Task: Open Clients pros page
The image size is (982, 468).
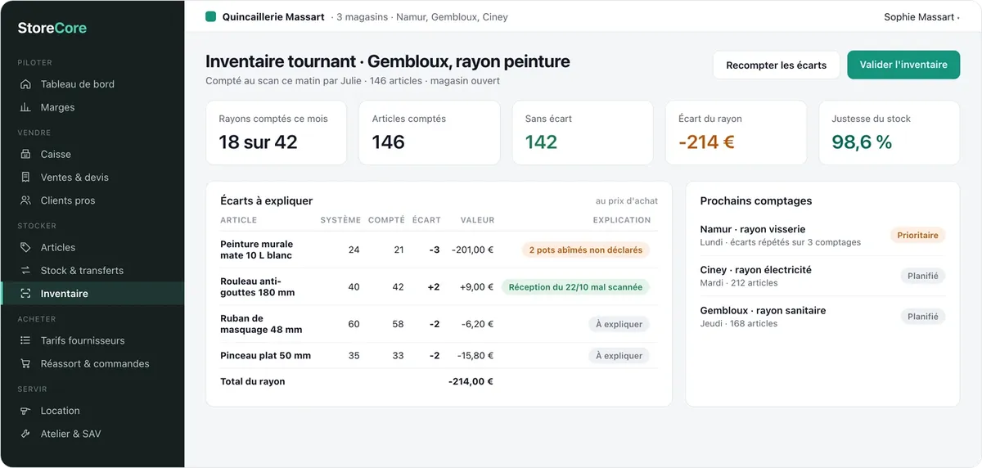Action: pyautogui.click(x=92, y=200)
